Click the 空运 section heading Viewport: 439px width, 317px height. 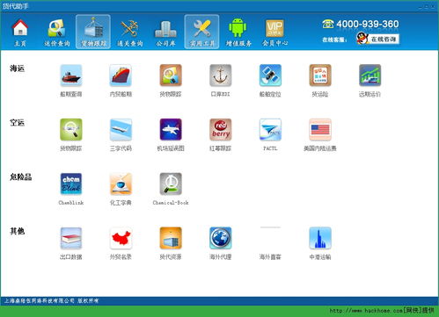pyautogui.click(x=17, y=123)
